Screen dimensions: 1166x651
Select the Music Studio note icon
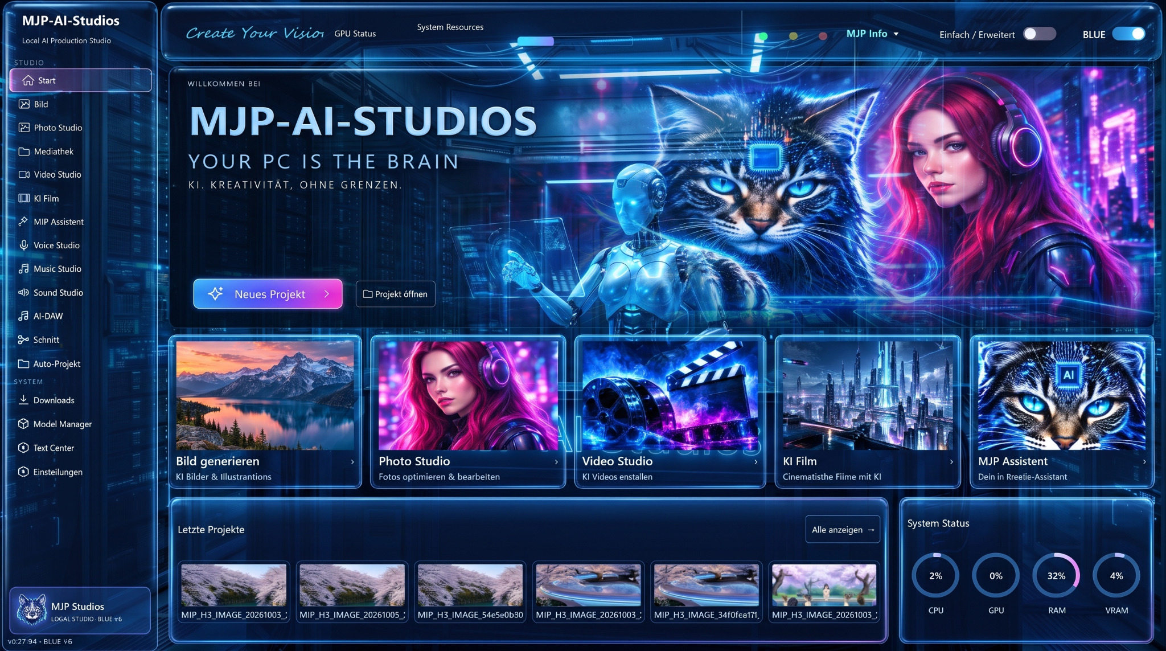click(x=23, y=268)
